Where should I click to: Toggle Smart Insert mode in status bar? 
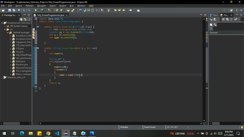pos(150,127)
